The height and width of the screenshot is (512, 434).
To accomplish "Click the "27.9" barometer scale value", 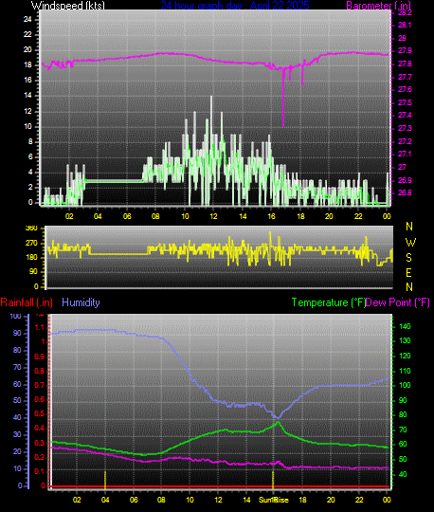I will click(405, 50).
